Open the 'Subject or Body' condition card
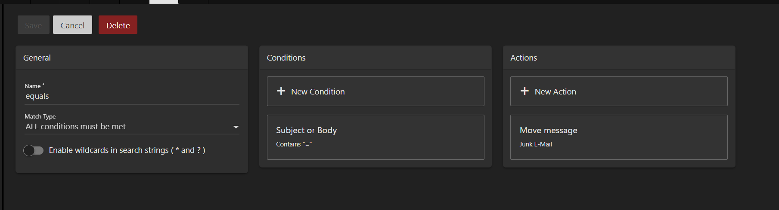The height and width of the screenshot is (210, 779). pyautogui.click(x=375, y=137)
